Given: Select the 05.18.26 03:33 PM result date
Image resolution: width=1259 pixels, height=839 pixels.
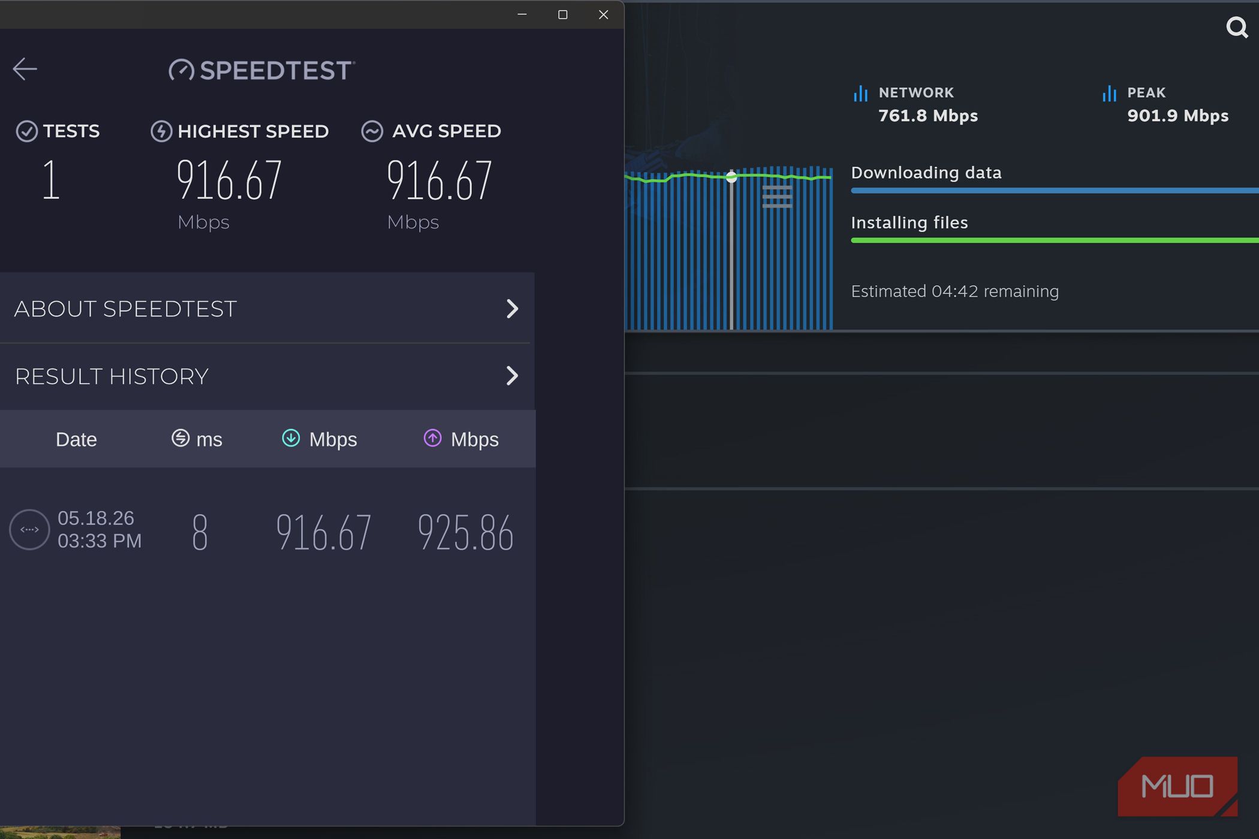Looking at the screenshot, I should [100, 529].
